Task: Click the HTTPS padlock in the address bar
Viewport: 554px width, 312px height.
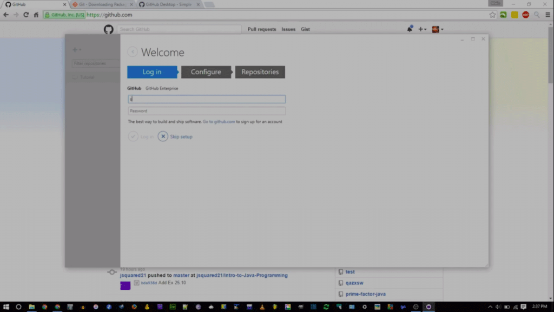Action: [47, 15]
